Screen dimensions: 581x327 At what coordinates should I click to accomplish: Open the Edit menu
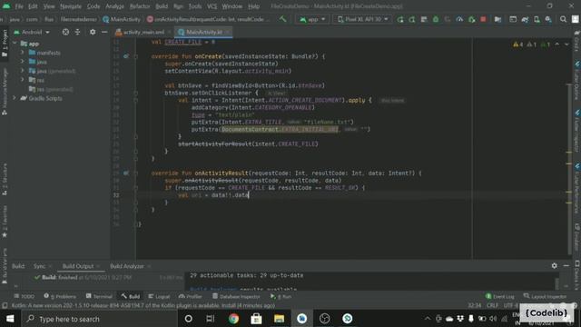point(33,6)
